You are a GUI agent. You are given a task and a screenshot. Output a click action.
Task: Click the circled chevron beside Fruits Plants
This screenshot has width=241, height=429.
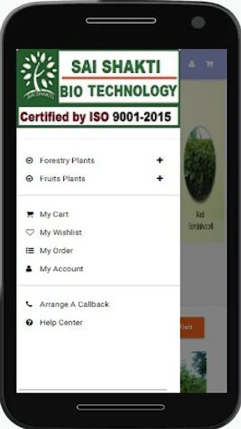coord(29,179)
